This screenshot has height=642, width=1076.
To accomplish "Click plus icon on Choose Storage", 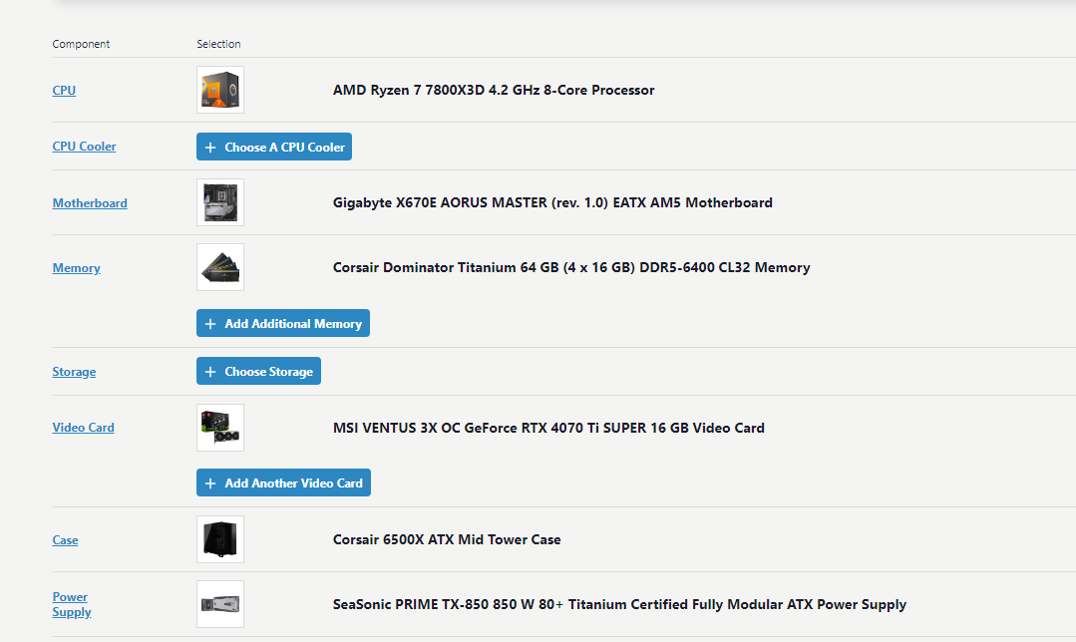I will coord(210,372).
